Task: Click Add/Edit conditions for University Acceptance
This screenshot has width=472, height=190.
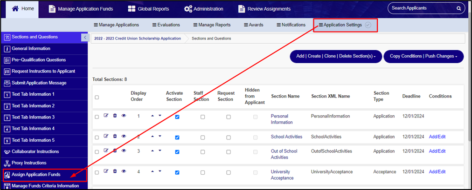Action: (437, 172)
